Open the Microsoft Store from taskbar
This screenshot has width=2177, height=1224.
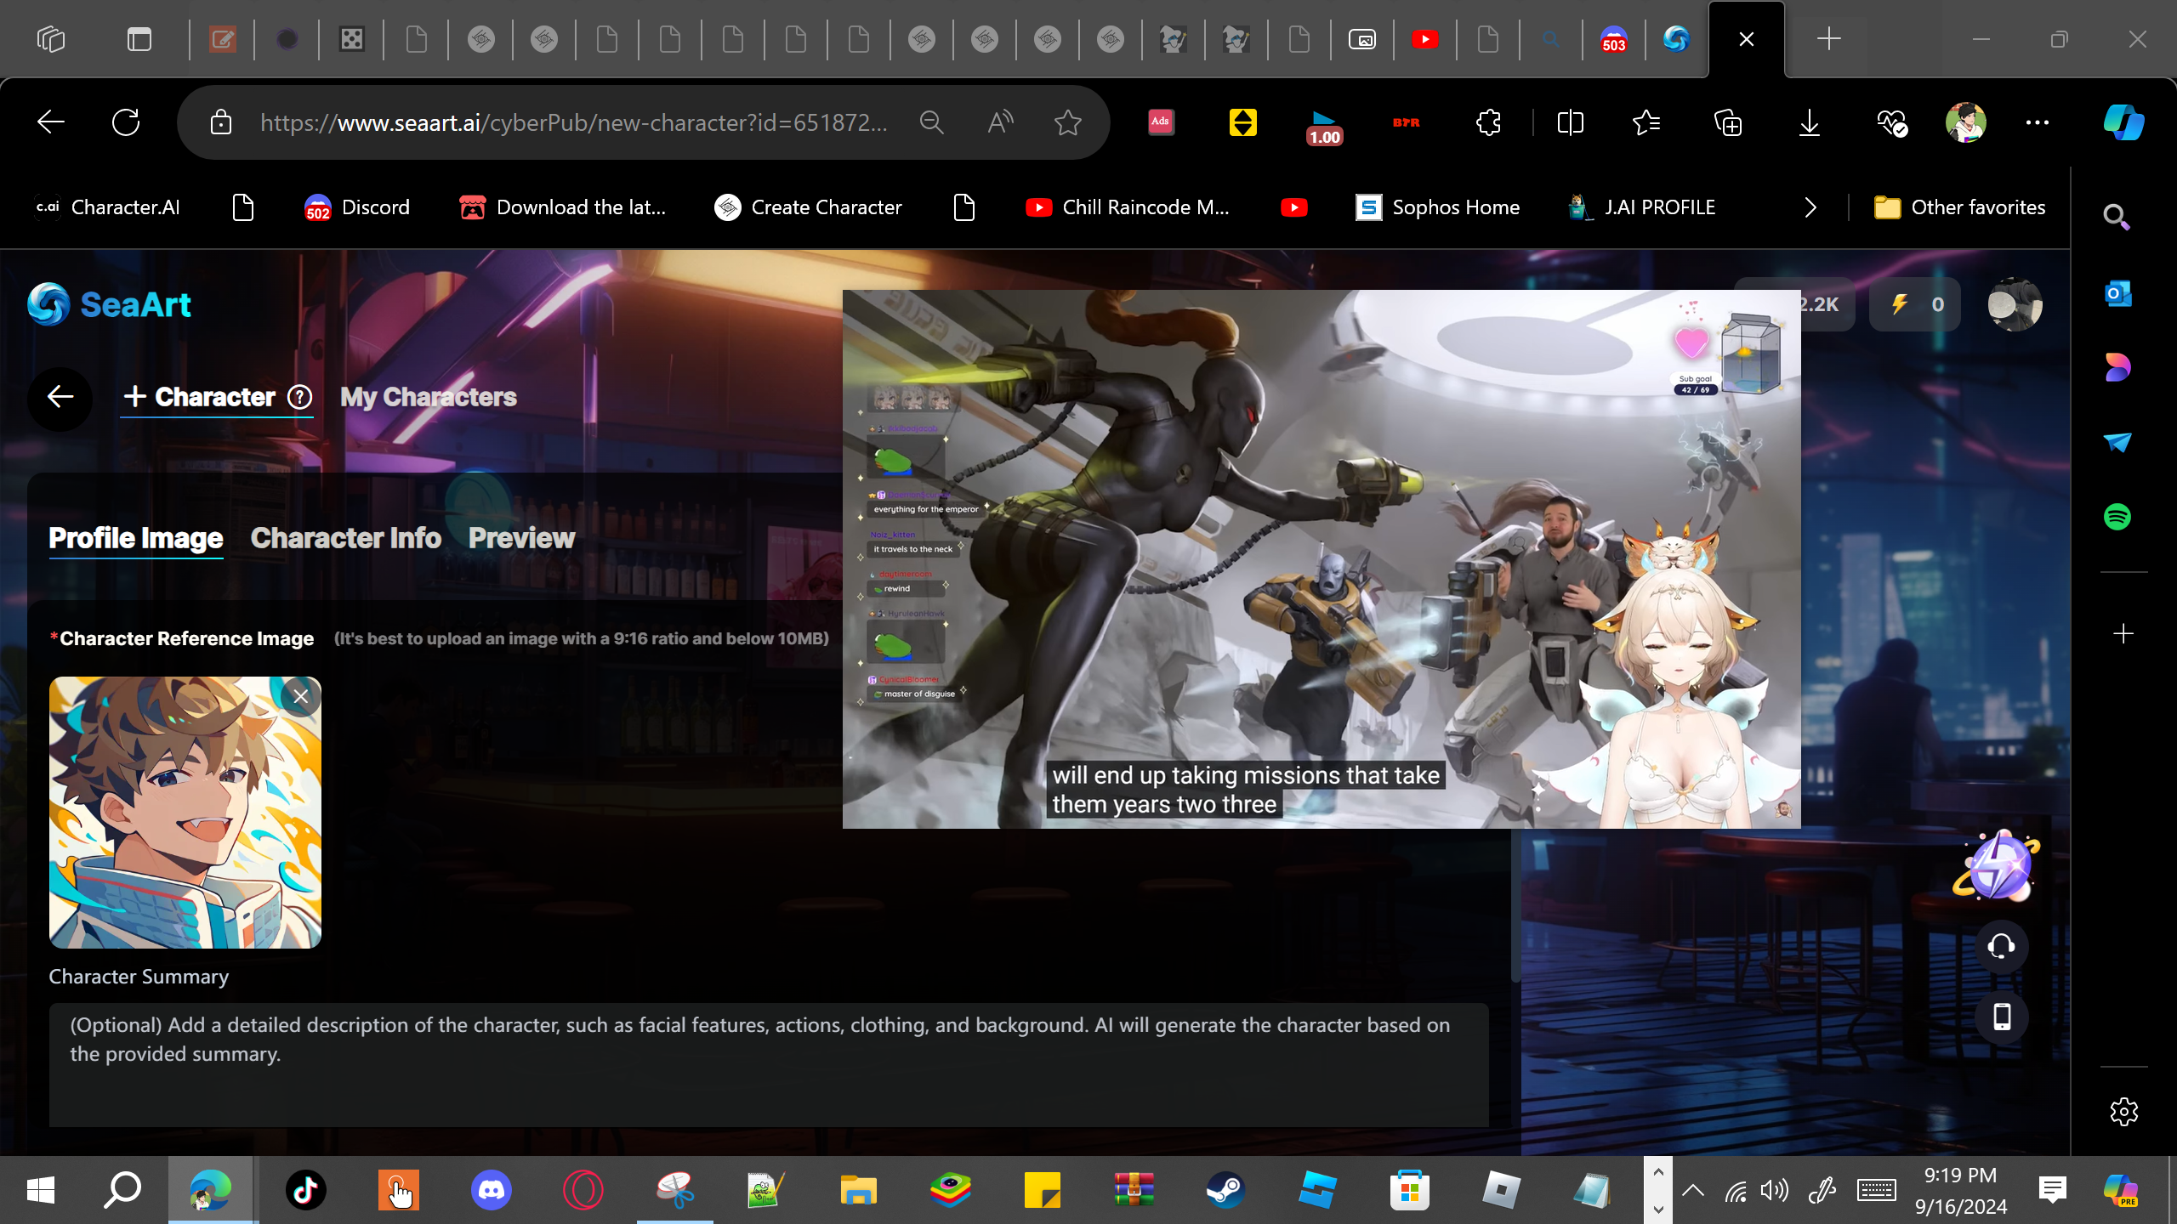[x=1409, y=1190]
